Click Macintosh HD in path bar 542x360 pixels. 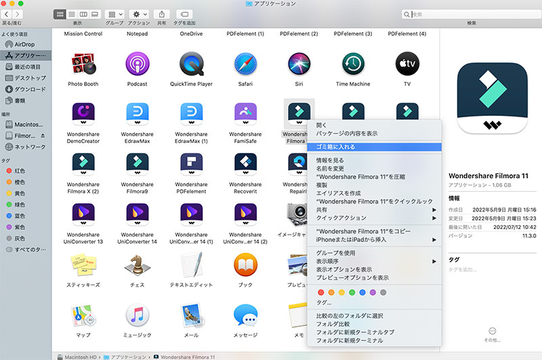tap(77, 357)
